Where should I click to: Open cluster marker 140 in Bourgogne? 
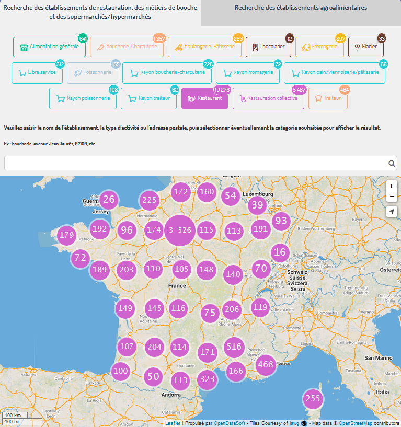[233, 274]
